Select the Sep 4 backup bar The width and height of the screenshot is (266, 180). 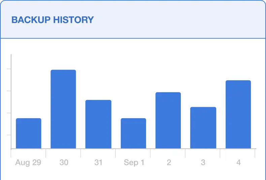tap(238, 114)
